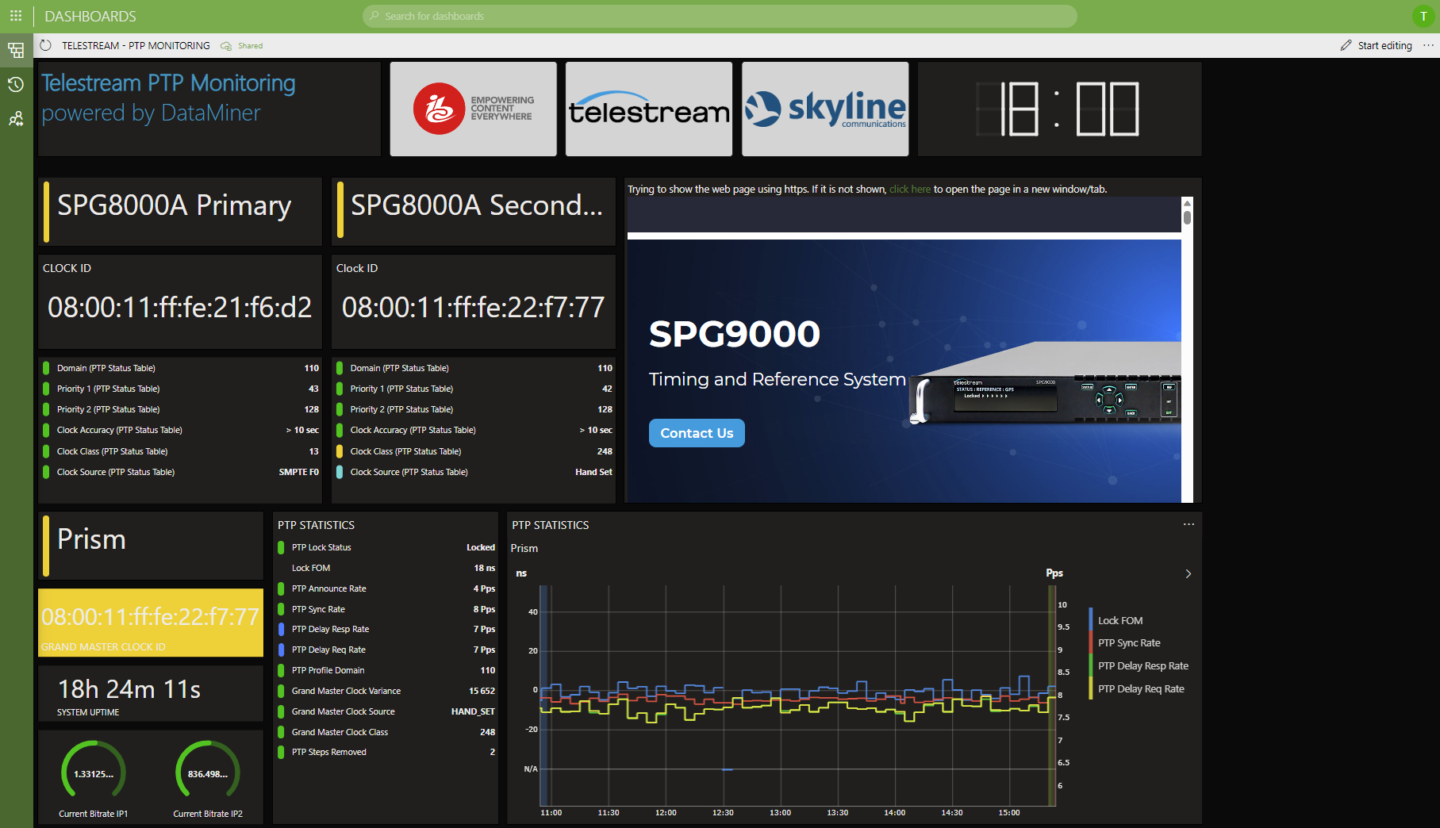
Task: Follow the 'click here' link
Action: (909, 189)
